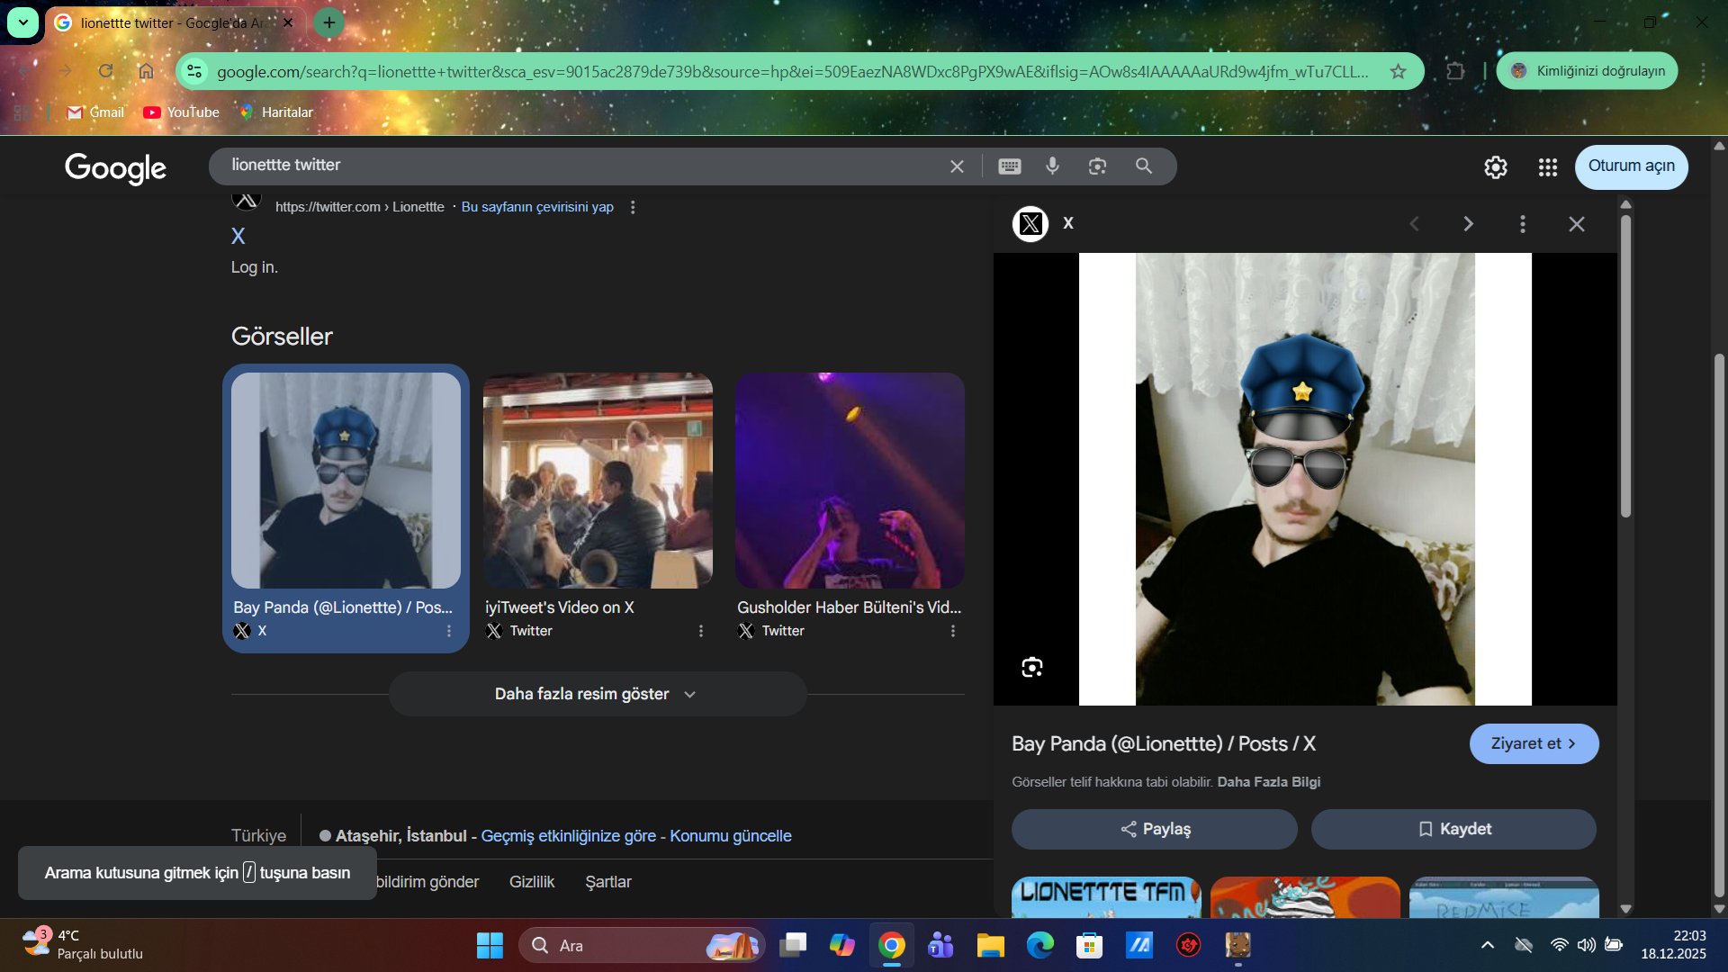Go to the browser home page

pyautogui.click(x=146, y=71)
